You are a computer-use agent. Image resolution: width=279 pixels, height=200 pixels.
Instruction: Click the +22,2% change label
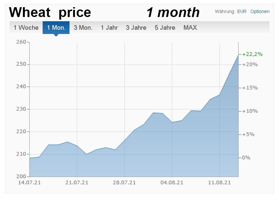pos(252,54)
